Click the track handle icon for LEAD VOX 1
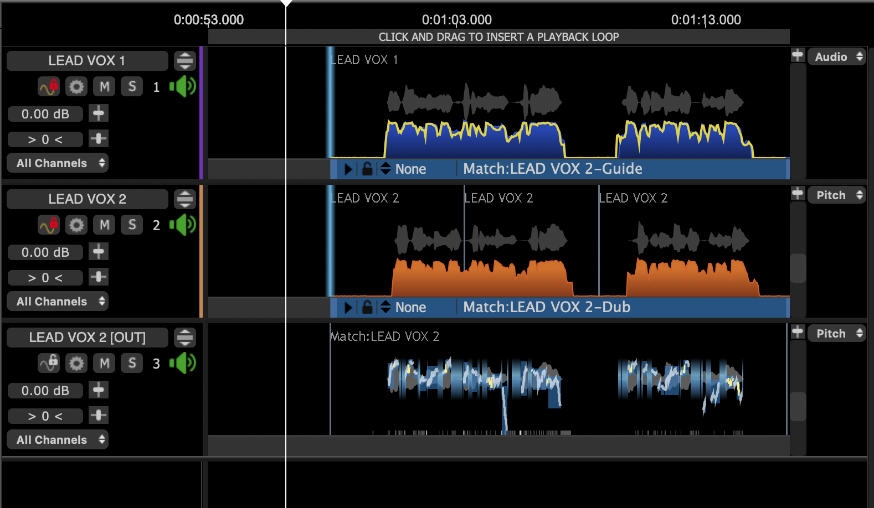 [x=184, y=60]
